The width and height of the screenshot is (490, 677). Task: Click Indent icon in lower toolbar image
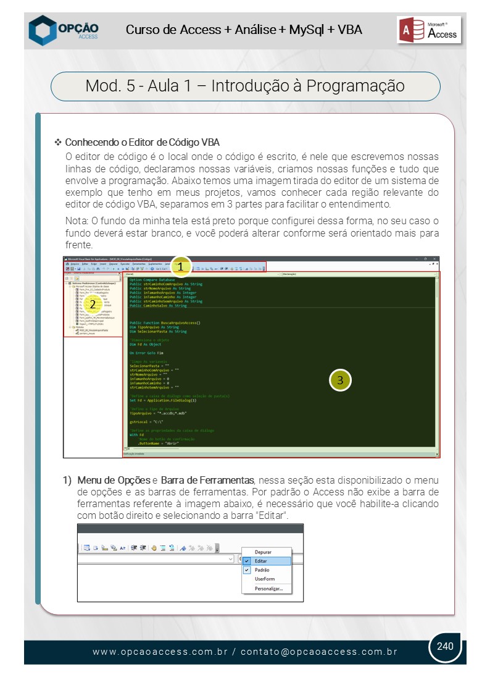pyautogui.click(x=135, y=548)
